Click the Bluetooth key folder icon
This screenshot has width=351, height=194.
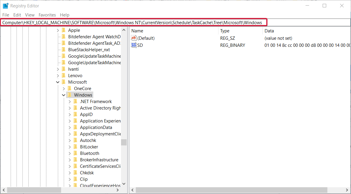[76, 153]
